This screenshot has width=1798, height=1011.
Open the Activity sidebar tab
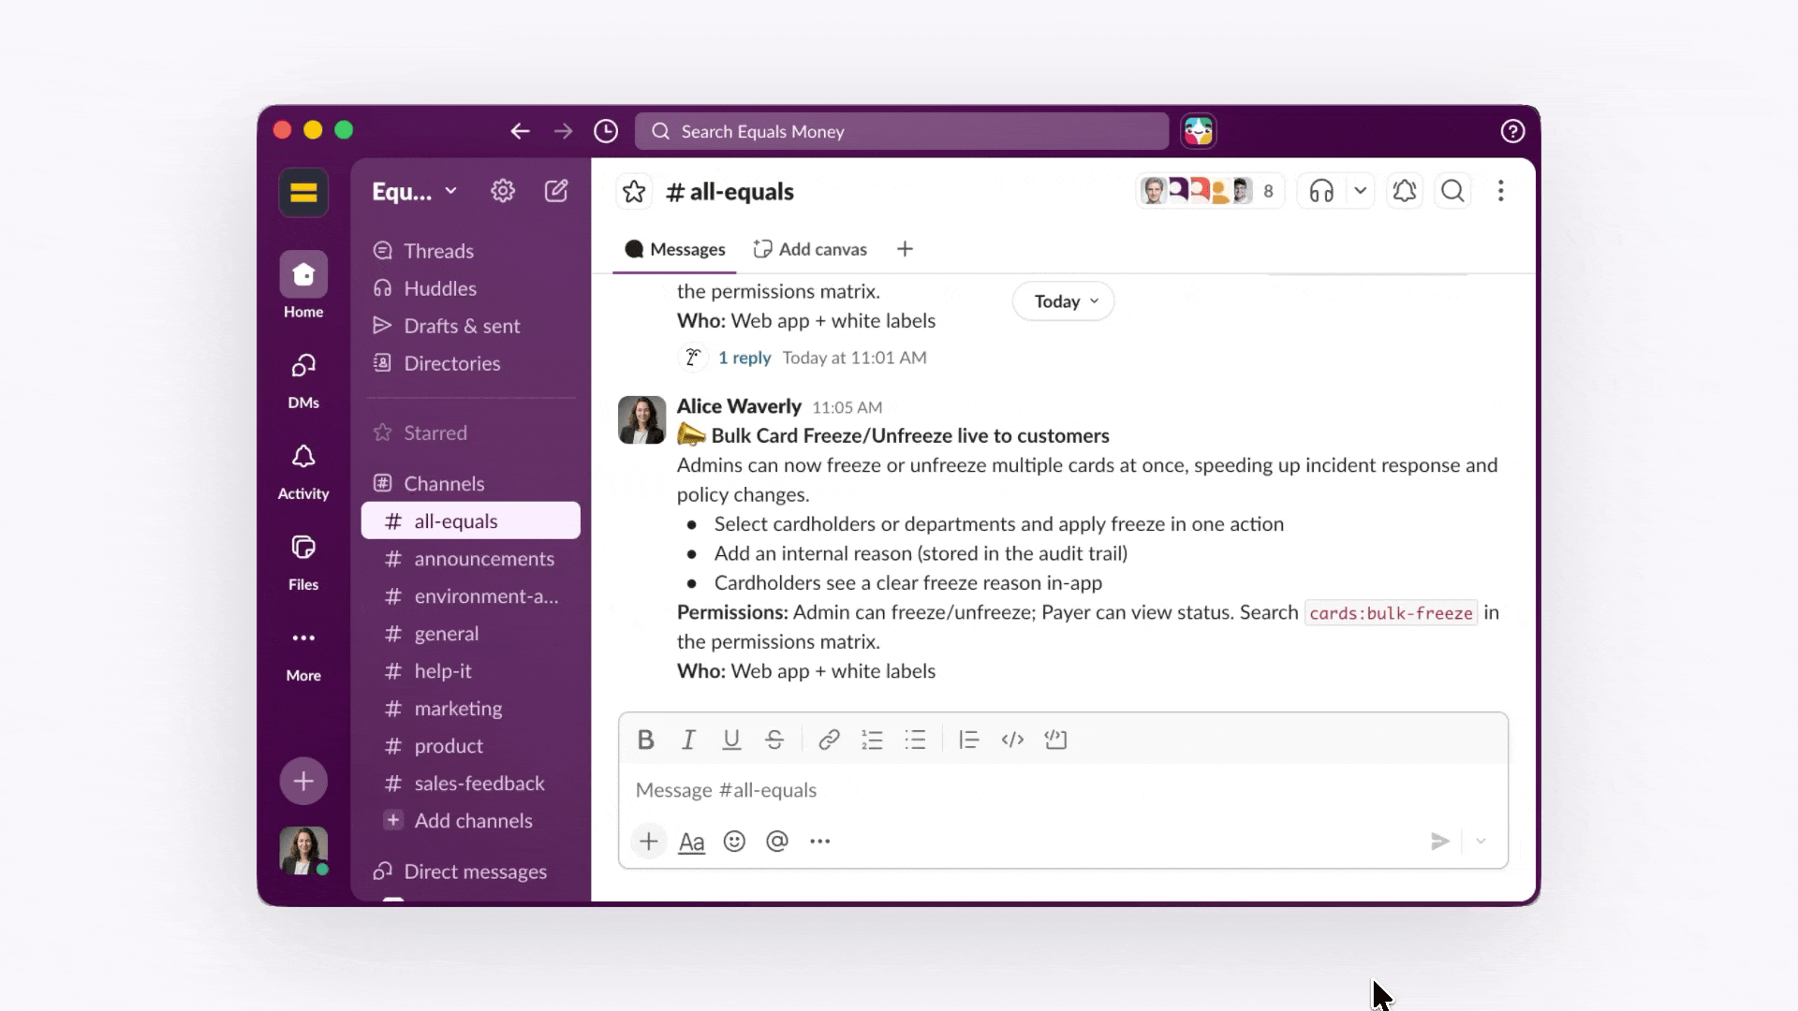tap(303, 471)
